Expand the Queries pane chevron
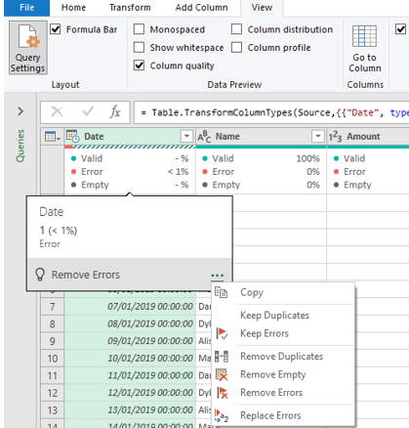 click(20, 111)
